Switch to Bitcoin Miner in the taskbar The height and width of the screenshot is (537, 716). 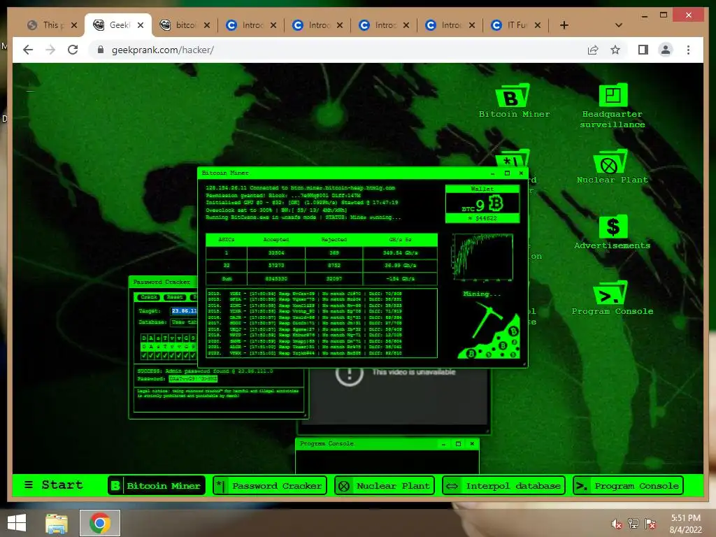157,485
